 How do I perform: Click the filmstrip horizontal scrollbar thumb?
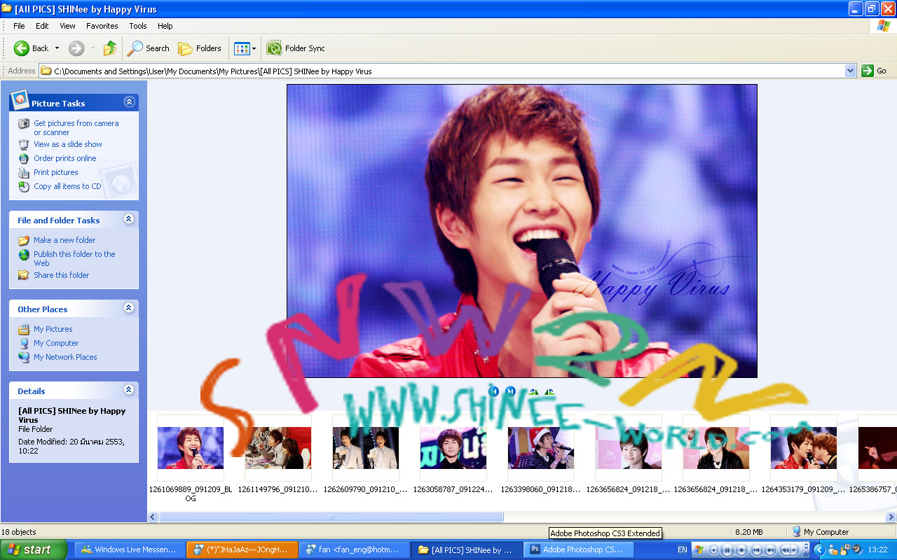331,517
